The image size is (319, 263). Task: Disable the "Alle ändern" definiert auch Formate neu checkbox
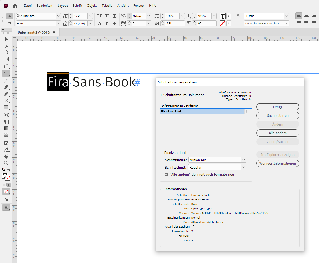(x=166, y=174)
